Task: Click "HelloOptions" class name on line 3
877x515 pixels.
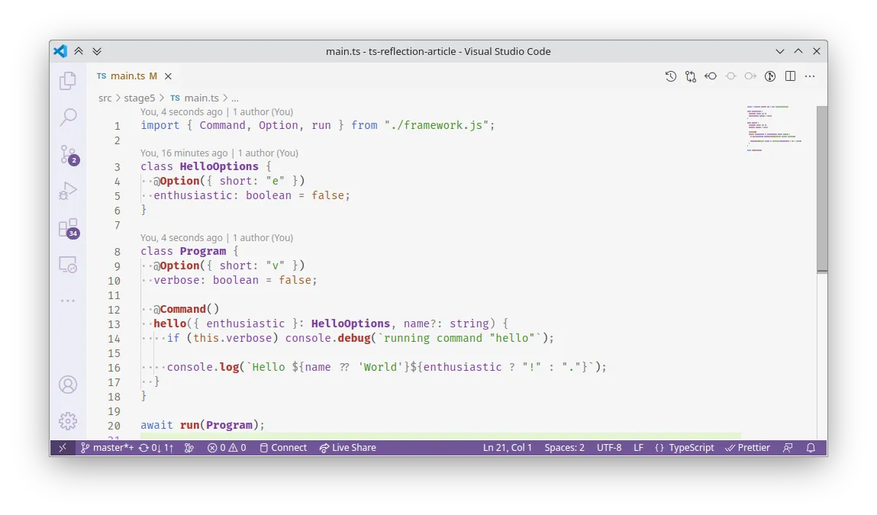Action: pos(219,166)
